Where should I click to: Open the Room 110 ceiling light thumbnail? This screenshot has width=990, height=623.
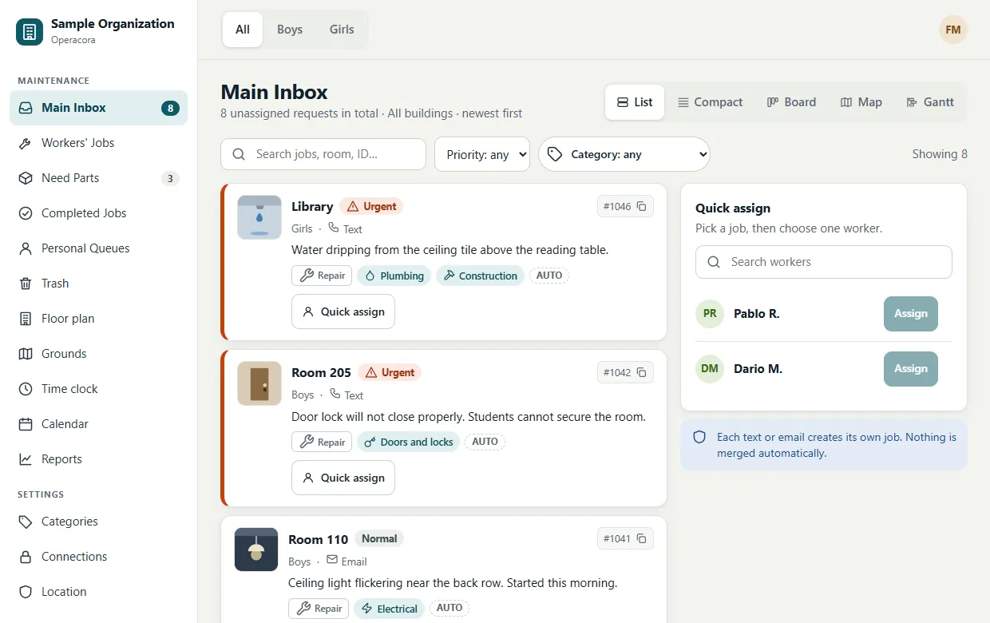(x=256, y=550)
